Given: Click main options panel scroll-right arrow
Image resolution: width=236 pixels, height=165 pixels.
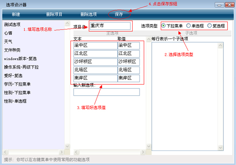Looking at the screenshot, I should 143,152.
